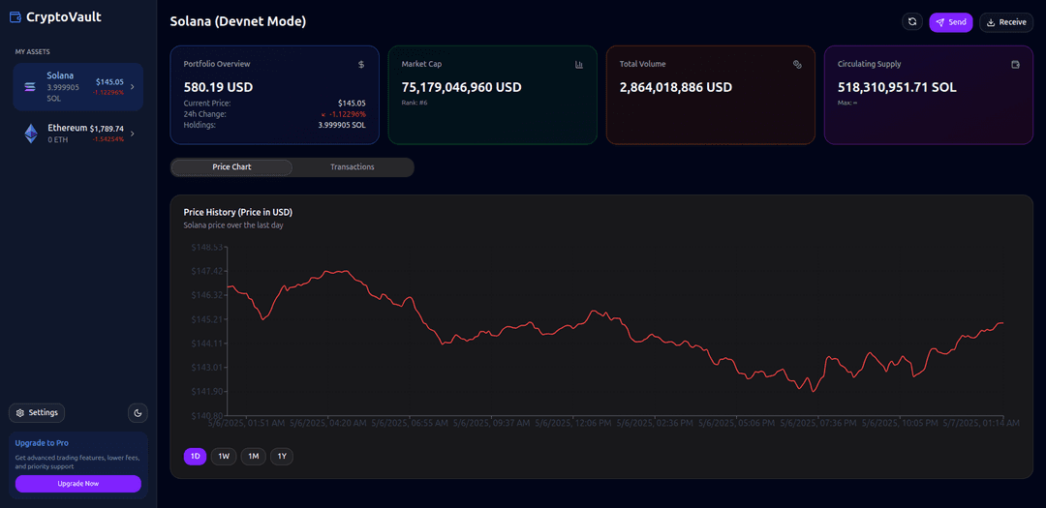This screenshot has width=1046, height=508.
Task: Click the paper plane icon on Send
Action: pos(939,22)
